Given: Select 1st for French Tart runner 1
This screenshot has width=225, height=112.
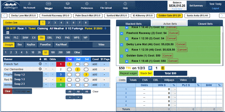Looking at the screenshot, I should tap(69, 64).
